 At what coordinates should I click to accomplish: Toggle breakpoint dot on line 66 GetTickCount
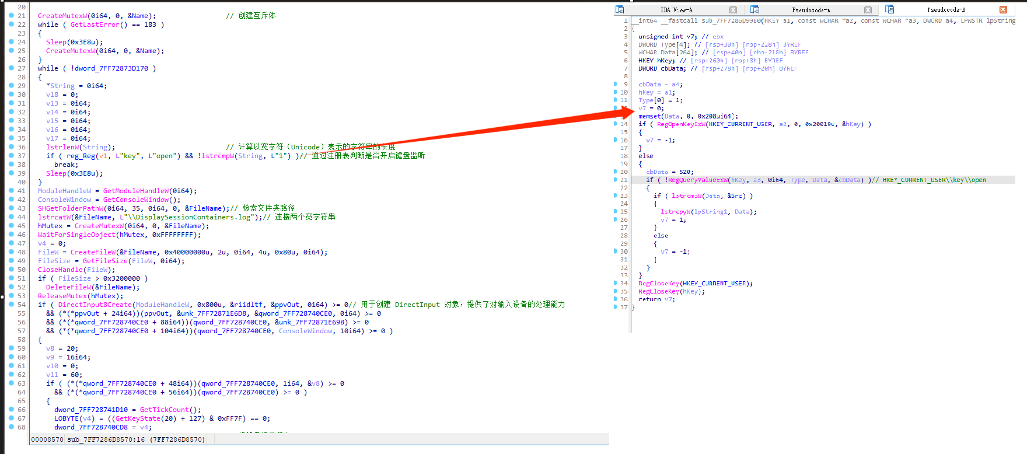click(11, 410)
